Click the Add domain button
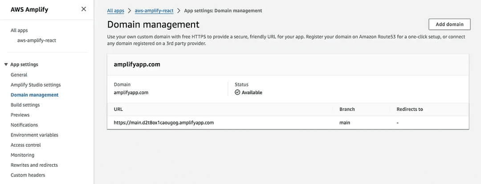This screenshot has width=481, height=184. pos(449,24)
